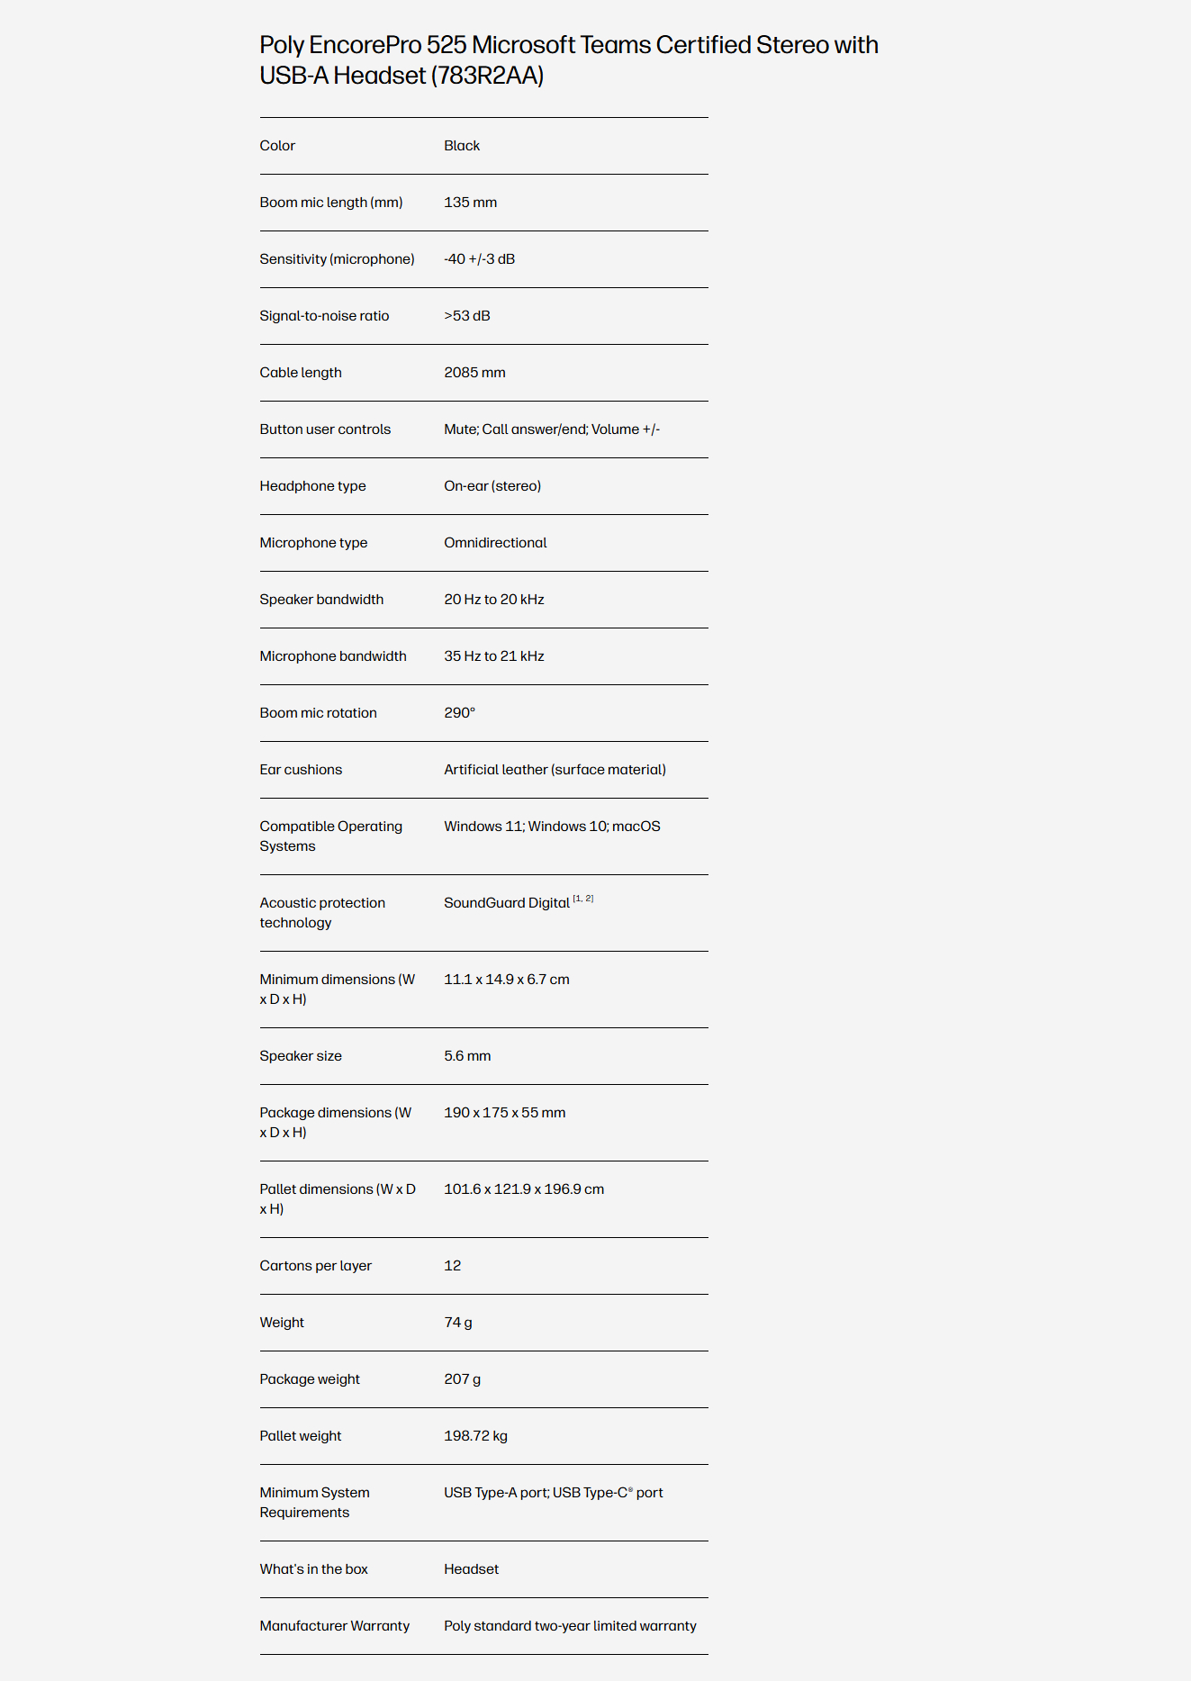Click the Compatible Operating Systems value text
This screenshot has width=1191, height=1681.
point(552,827)
